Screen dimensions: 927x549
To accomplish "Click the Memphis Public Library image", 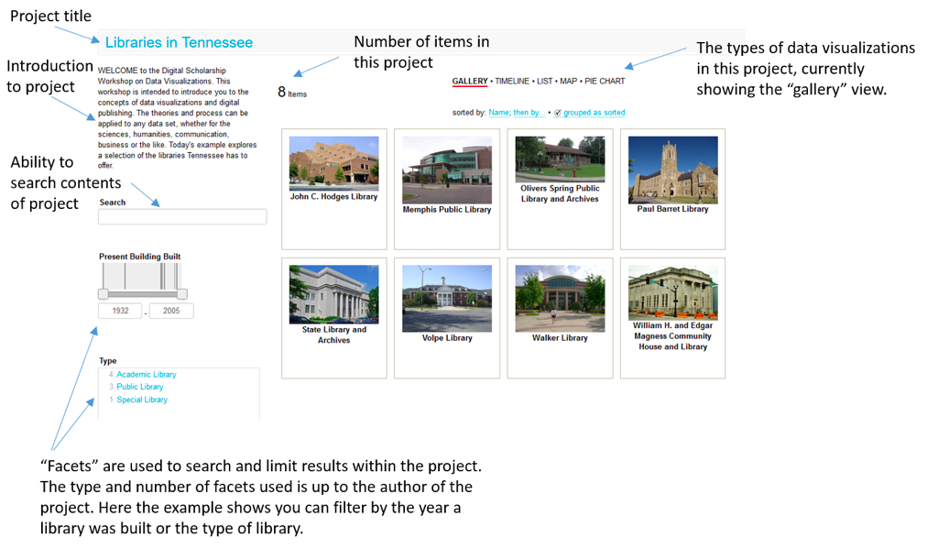I will point(447,170).
